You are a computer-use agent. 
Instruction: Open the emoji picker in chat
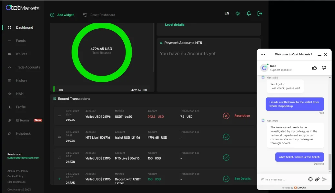click(x=310, y=179)
